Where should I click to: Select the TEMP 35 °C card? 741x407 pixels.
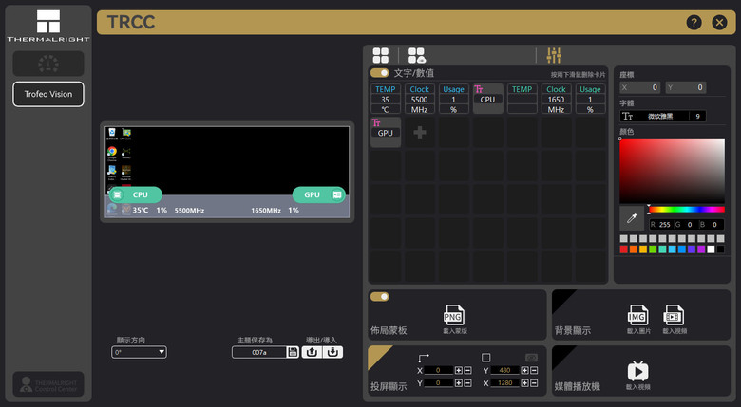[x=385, y=100]
